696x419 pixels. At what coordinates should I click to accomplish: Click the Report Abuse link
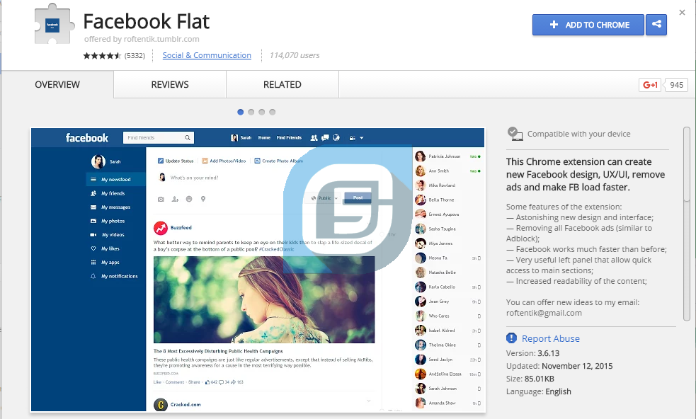click(x=550, y=338)
